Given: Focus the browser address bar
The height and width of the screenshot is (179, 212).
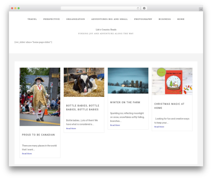Looking at the screenshot, I should coord(100,8).
